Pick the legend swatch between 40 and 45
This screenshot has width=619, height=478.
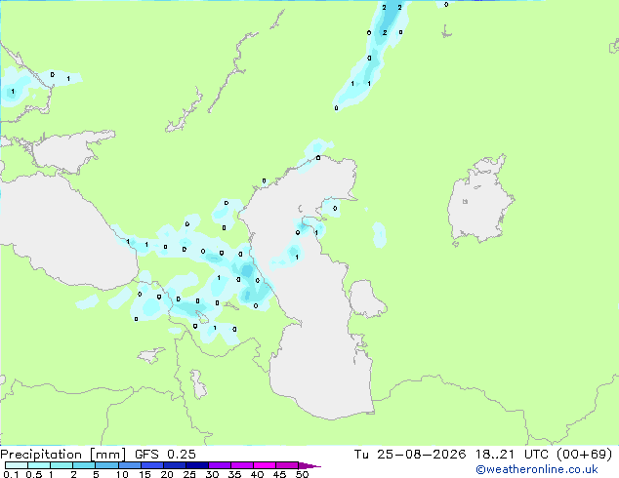coord(265,465)
